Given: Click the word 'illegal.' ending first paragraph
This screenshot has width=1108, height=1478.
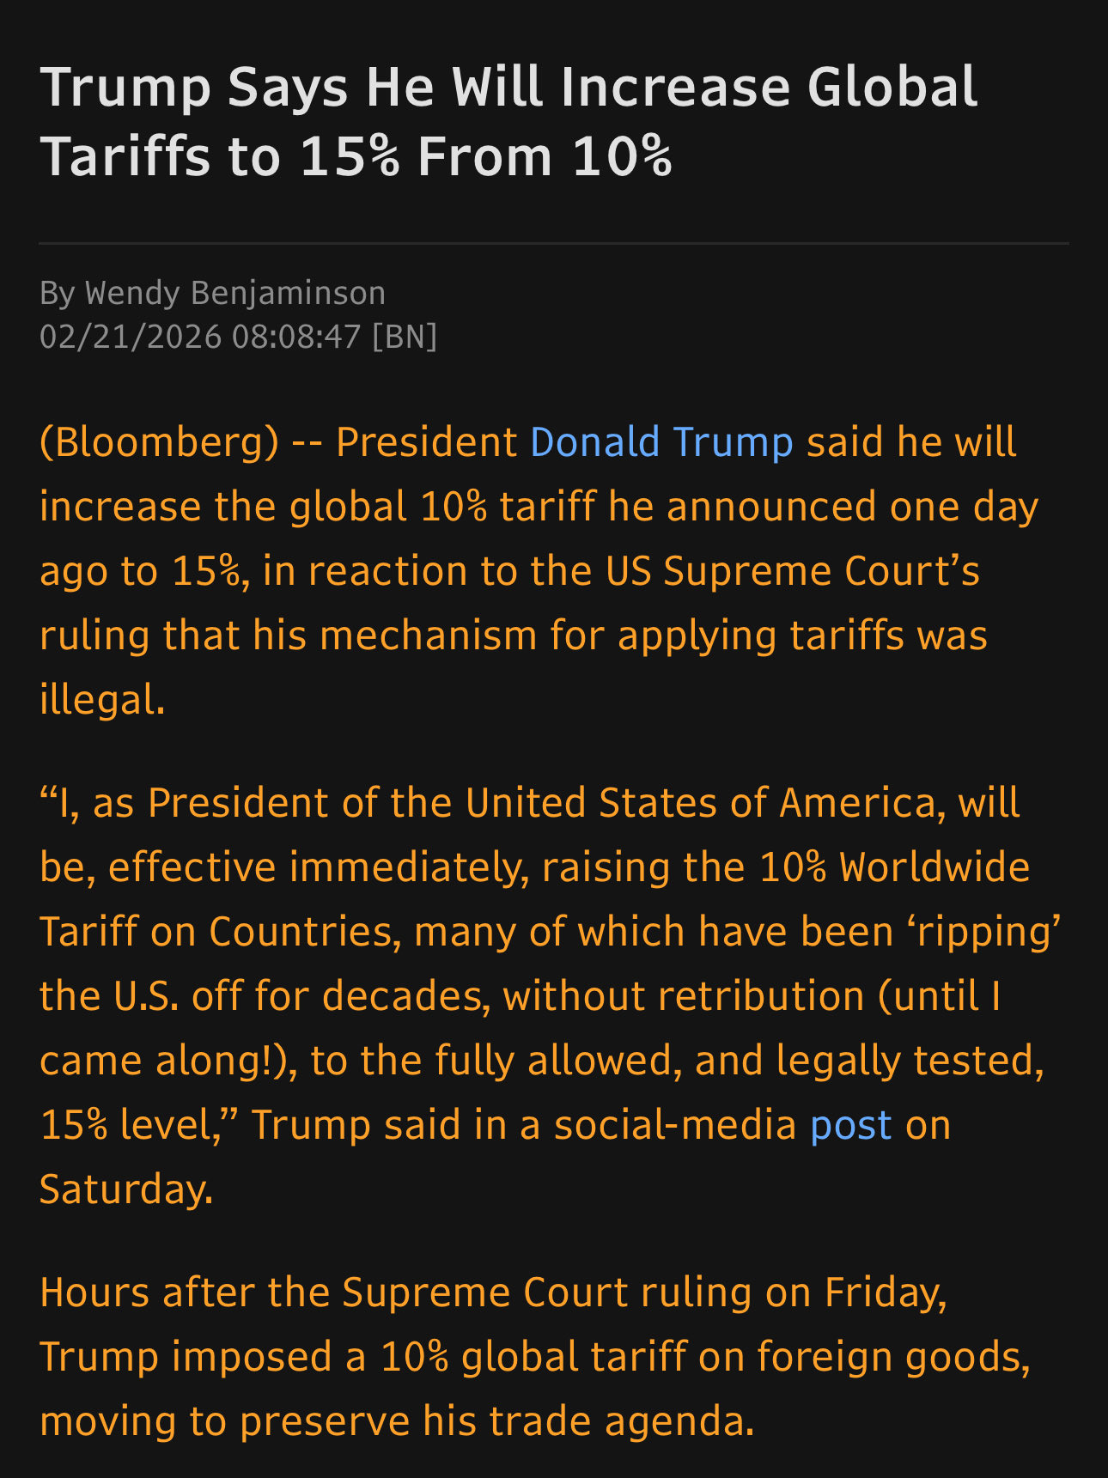Looking at the screenshot, I should pos(102,700).
